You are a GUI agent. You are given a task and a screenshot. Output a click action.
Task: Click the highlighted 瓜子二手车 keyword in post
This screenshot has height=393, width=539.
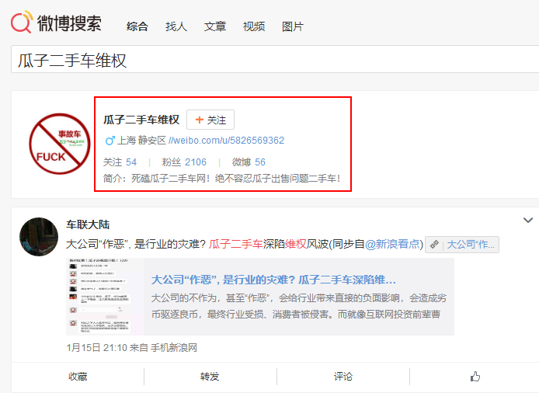(236, 244)
